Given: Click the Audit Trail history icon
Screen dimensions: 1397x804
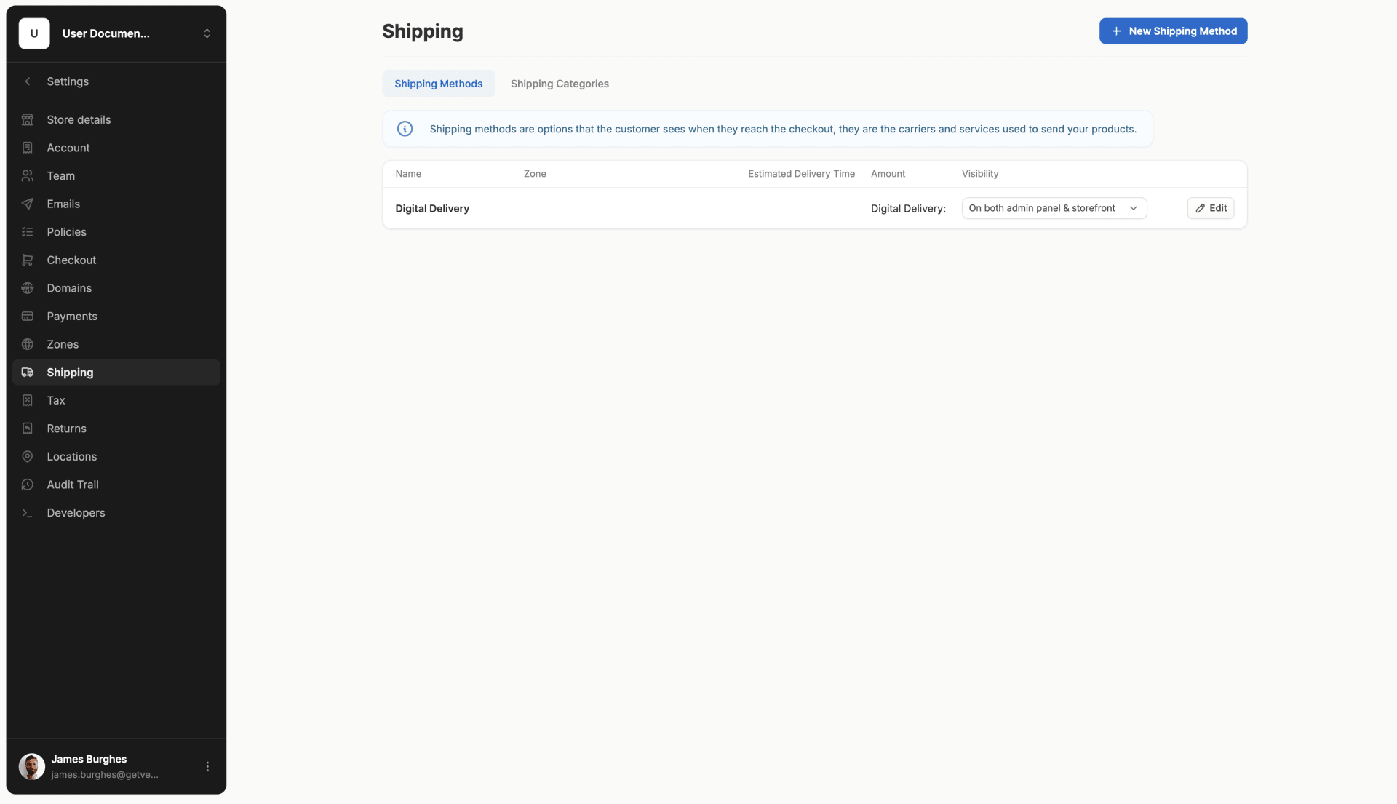Looking at the screenshot, I should (x=28, y=485).
